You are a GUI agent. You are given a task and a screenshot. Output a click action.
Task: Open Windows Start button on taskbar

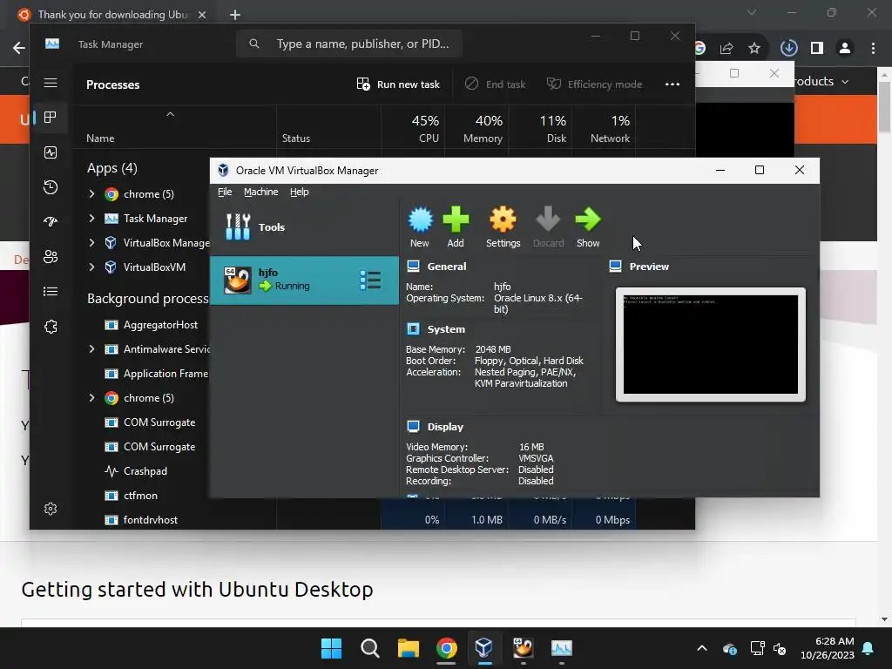pos(331,648)
